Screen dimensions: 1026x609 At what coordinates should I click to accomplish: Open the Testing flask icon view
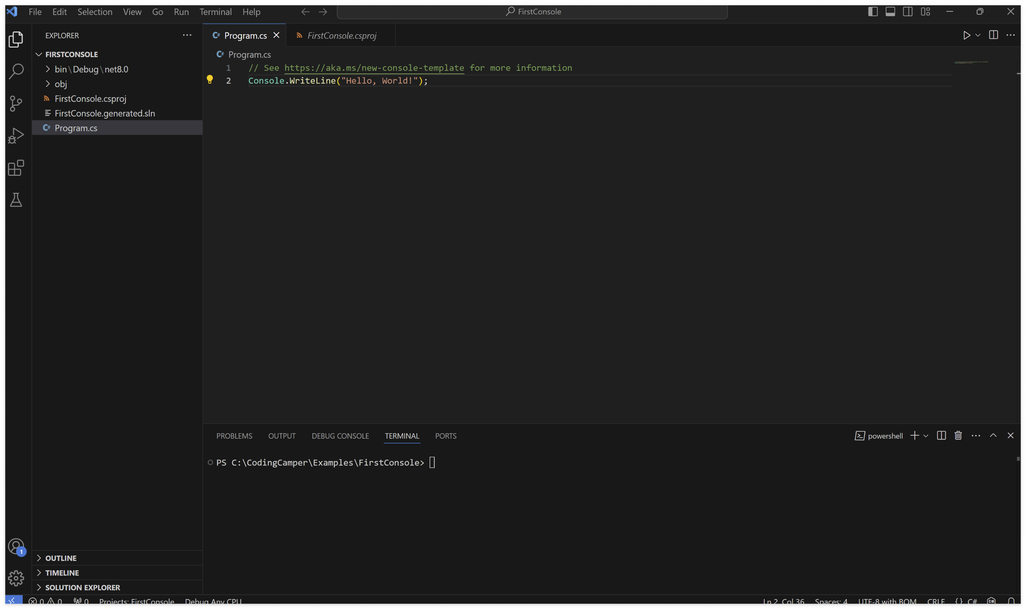[16, 200]
